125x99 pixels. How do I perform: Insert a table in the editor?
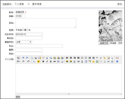[86, 62]
